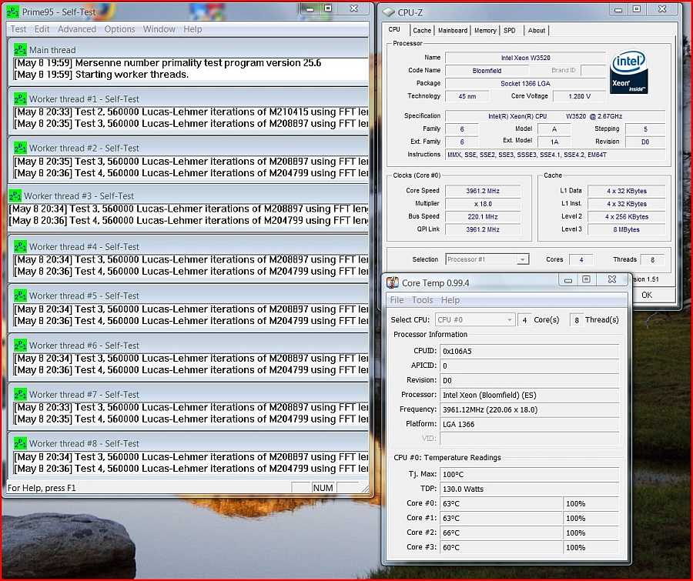Click the CPU-Z title bar icon

389,12
